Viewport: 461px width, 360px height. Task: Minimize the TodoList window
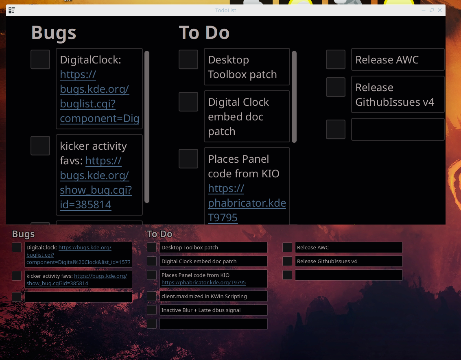pos(424,10)
